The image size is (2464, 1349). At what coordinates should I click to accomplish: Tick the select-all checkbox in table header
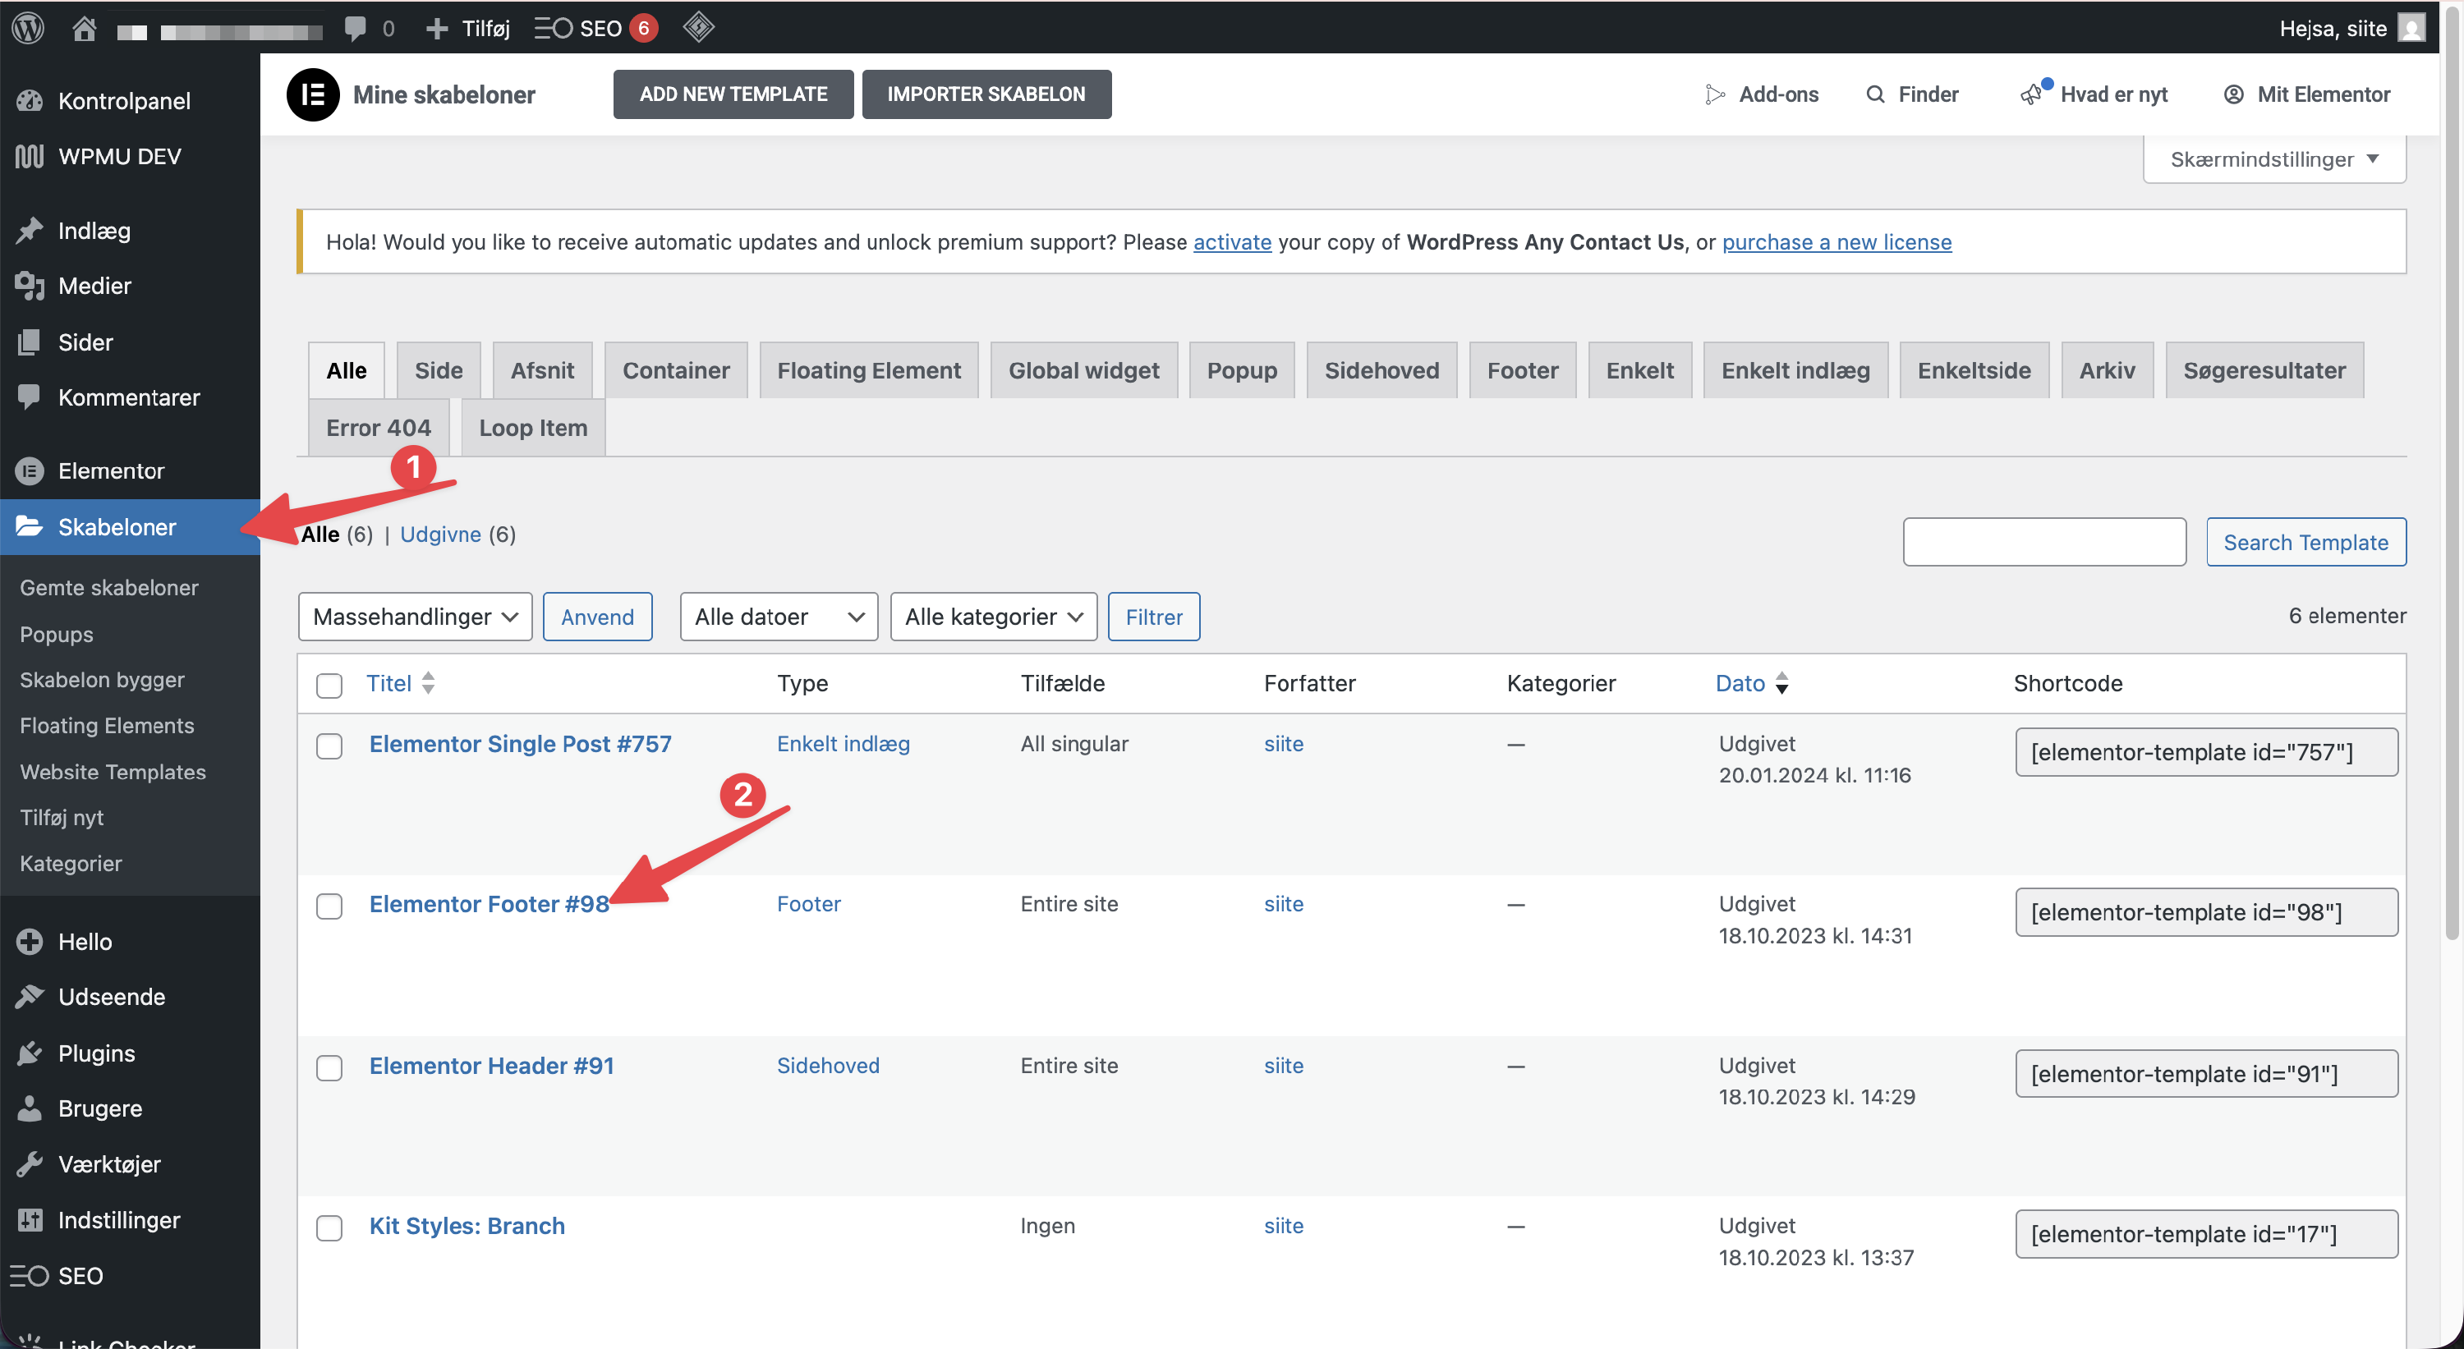329,685
